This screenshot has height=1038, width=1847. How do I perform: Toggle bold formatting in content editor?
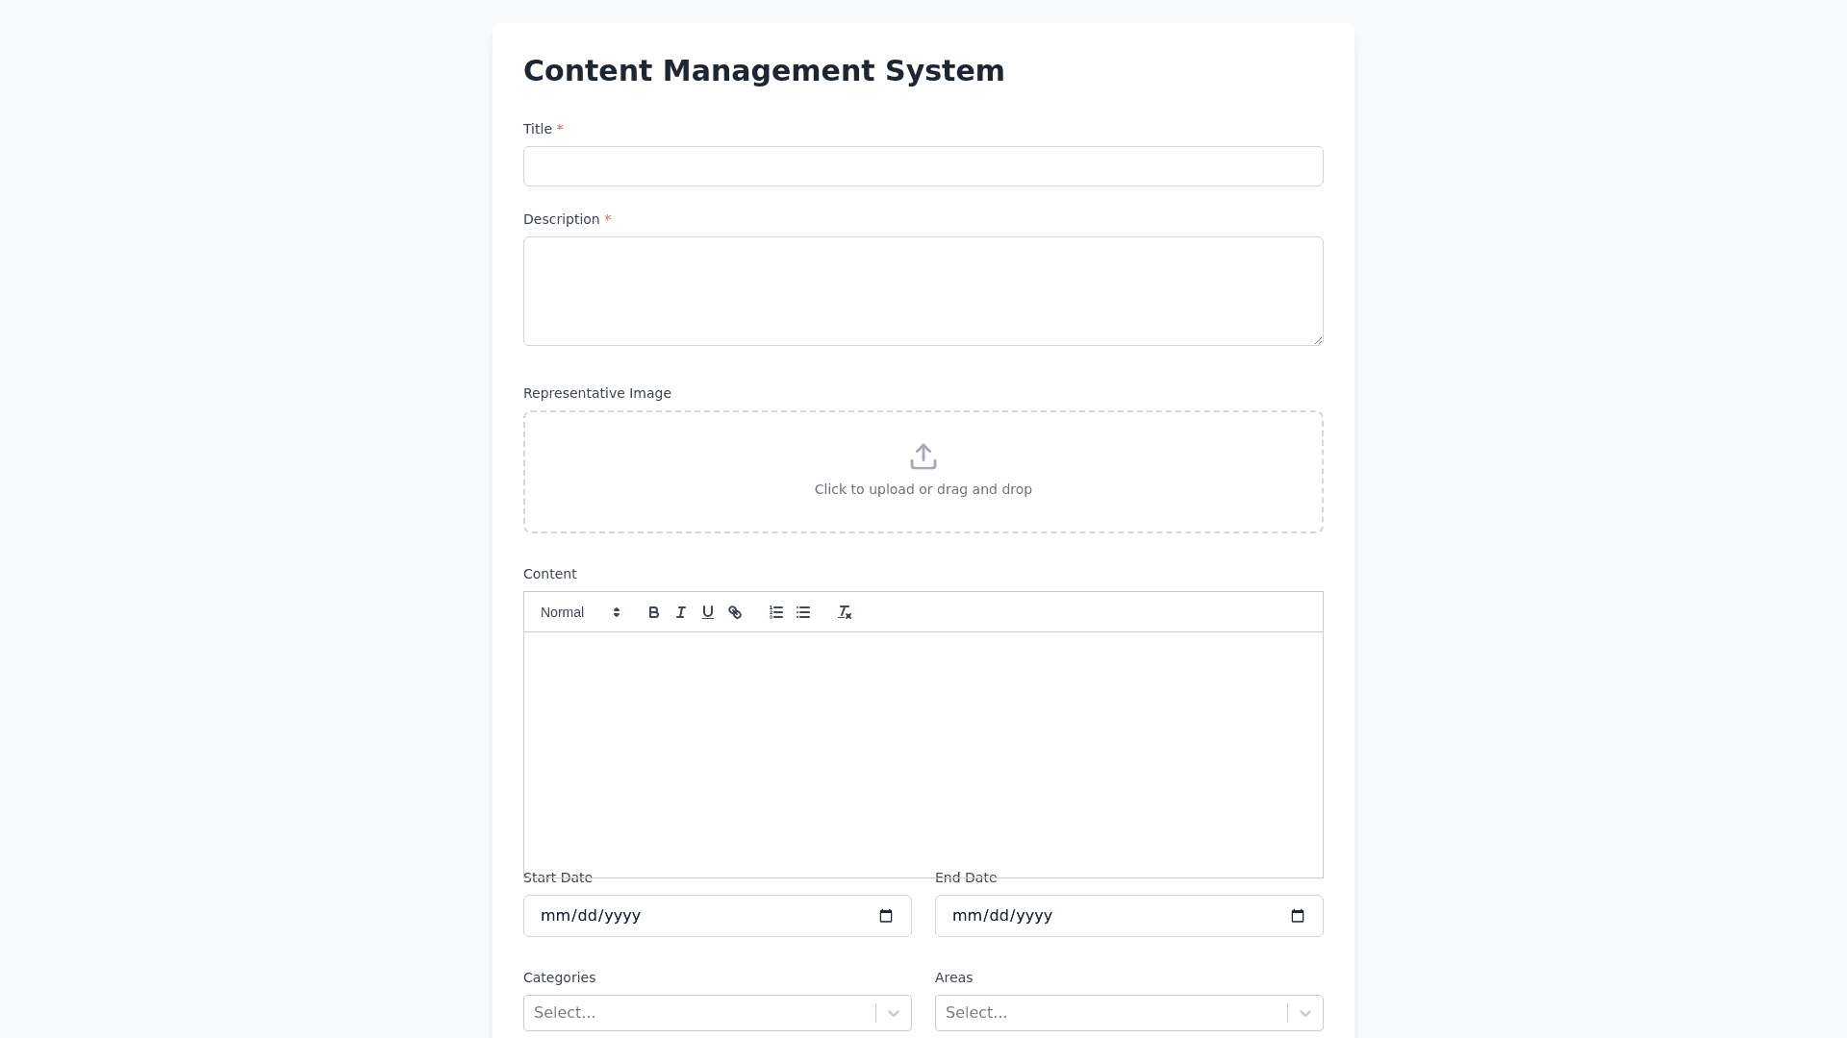(653, 612)
